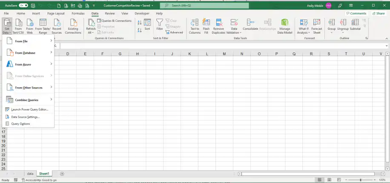Toggle the AutoSave switch

(x=23, y=6)
